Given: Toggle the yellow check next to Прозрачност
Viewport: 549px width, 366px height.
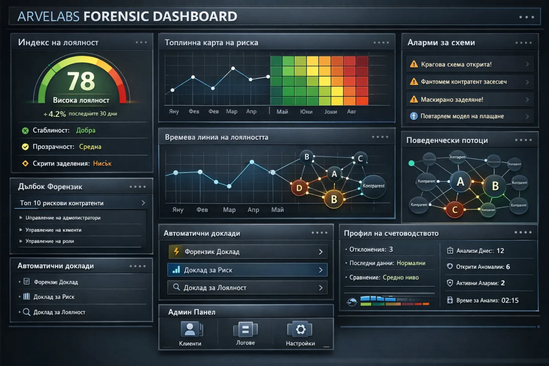Looking at the screenshot, I should point(24,147).
